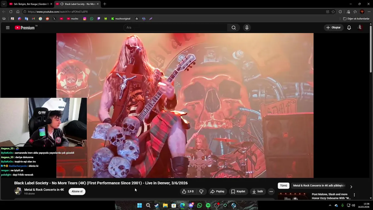The width and height of the screenshot is (373, 210).
Task: Open the WhatsApp bookmark in the bookmarks bar
Action: pyautogui.click(x=92, y=19)
